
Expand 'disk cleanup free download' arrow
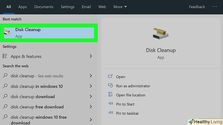91,107
